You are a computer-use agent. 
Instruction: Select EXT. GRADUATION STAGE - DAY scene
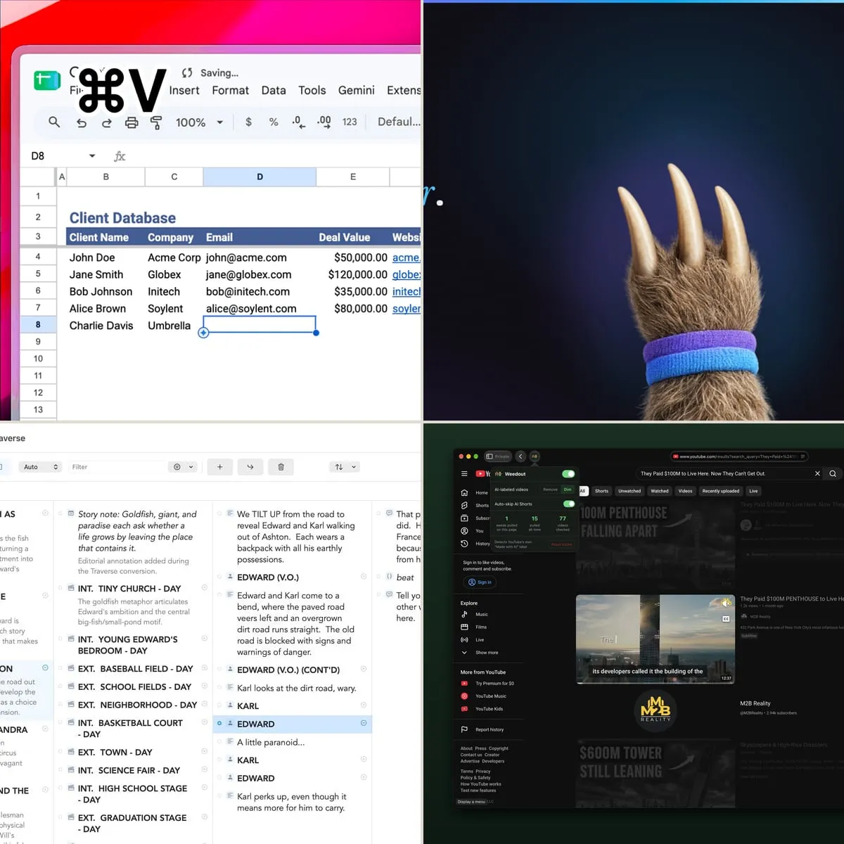[132, 824]
